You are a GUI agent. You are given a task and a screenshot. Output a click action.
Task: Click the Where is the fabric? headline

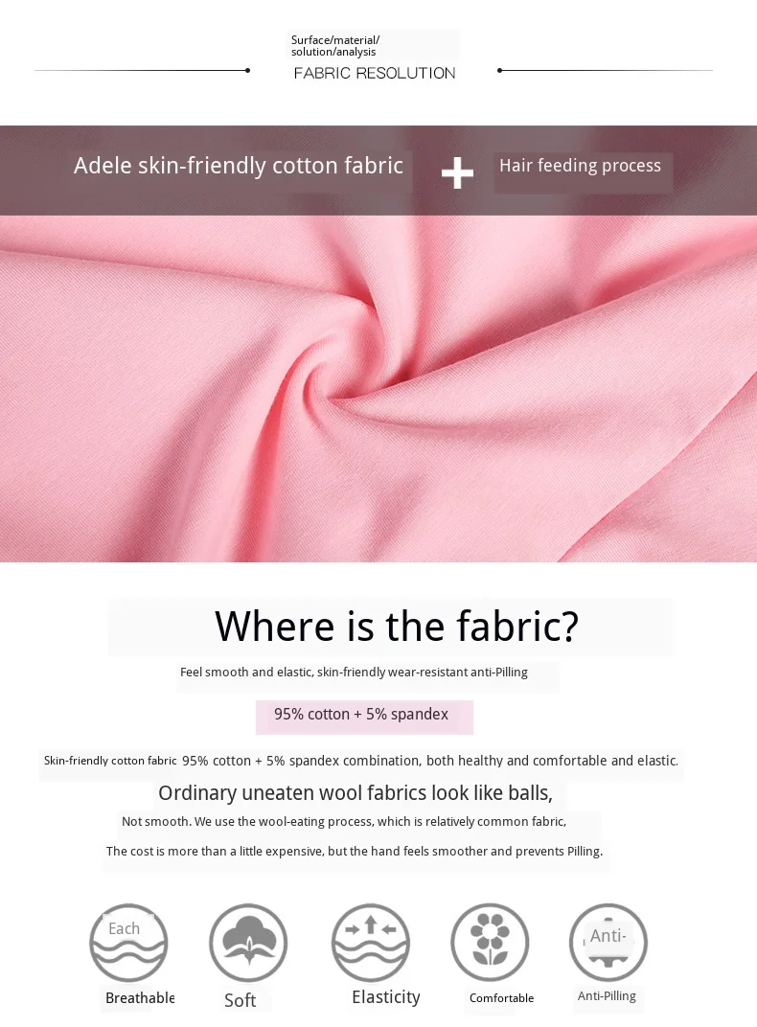[x=397, y=627]
